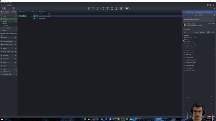This screenshot has width=216, height=121.
Task: Select None as issue tracker
Action: (8, 66)
